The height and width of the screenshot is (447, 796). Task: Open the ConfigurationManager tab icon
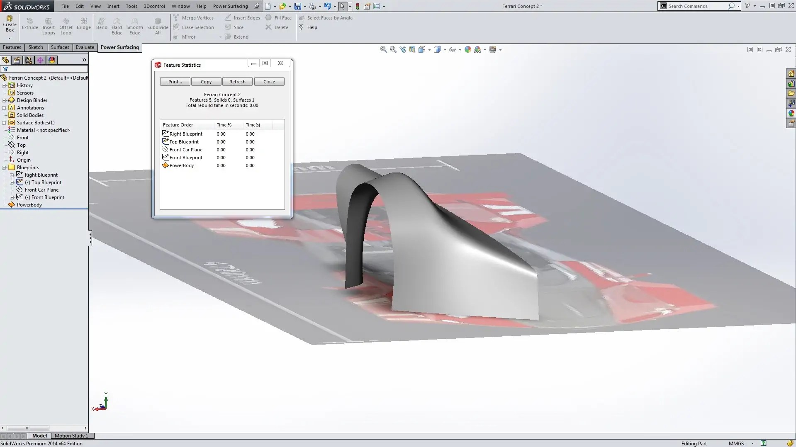(x=29, y=60)
